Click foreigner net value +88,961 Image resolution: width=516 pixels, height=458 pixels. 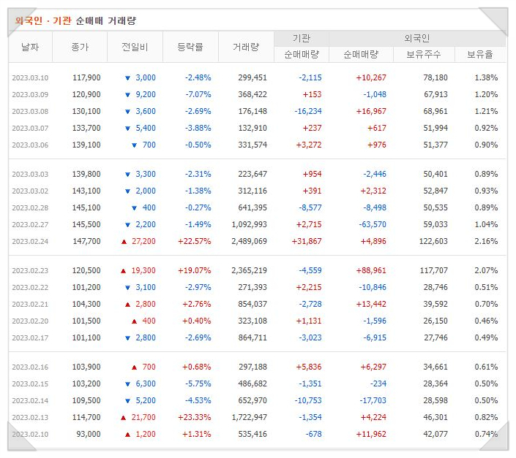coord(371,270)
